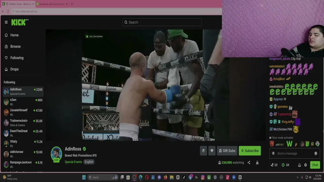
Task: Subscribe to AdinRoss channel
Action: [250, 151]
